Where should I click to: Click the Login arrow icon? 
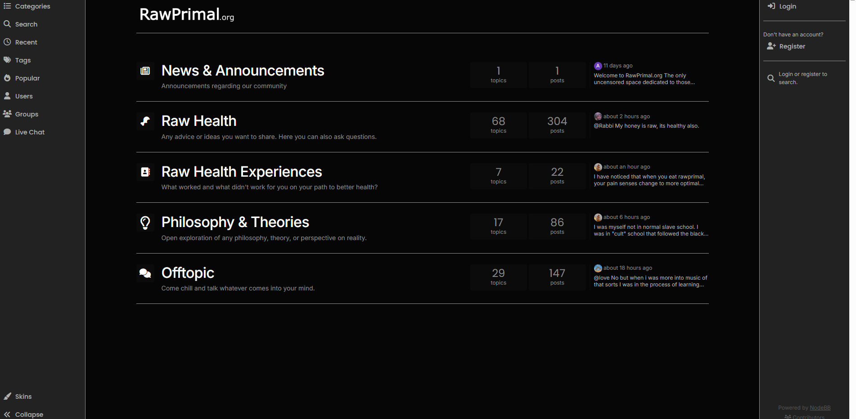coord(771,6)
